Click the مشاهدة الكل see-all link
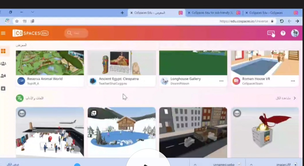Image resolution: width=304 pixels, height=166 pixels. point(283,98)
